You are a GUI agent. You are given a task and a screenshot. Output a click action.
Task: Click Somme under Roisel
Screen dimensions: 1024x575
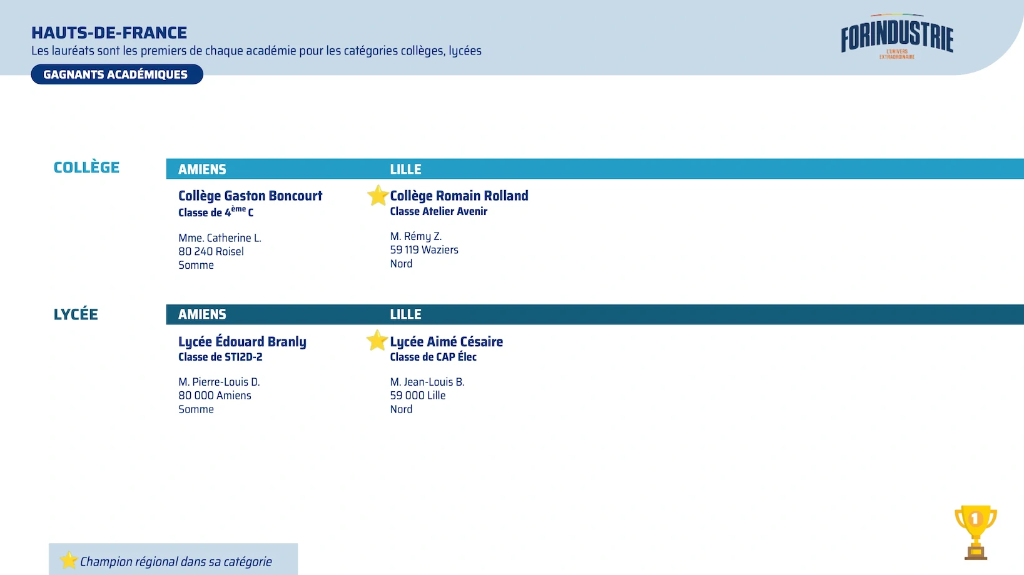tap(196, 265)
